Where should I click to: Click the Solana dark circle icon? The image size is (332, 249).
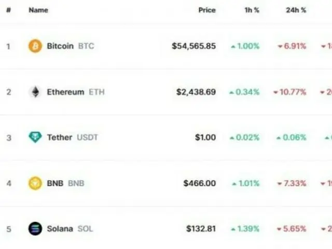click(35, 229)
